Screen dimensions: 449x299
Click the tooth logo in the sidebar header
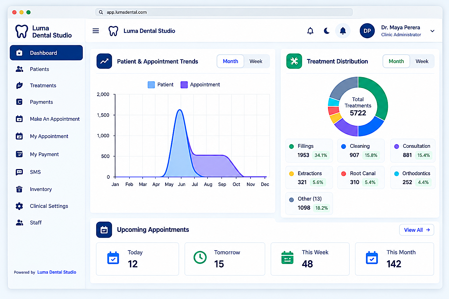(21, 32)
